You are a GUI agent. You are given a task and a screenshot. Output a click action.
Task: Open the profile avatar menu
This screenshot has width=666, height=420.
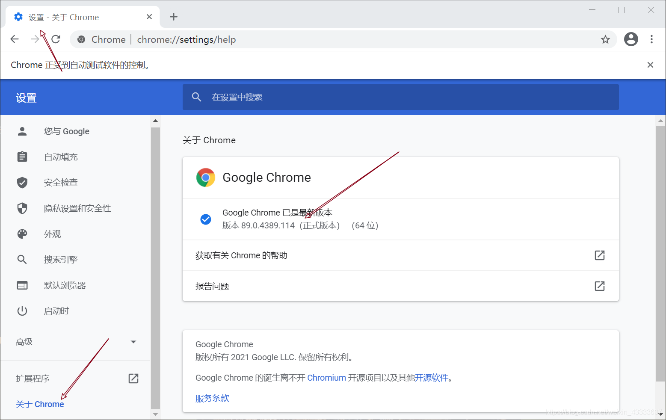(x=631, y=39)
